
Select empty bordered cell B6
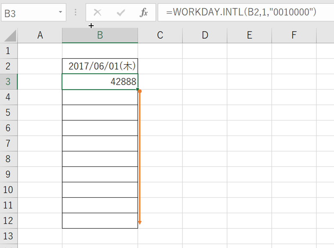(100, 128)
